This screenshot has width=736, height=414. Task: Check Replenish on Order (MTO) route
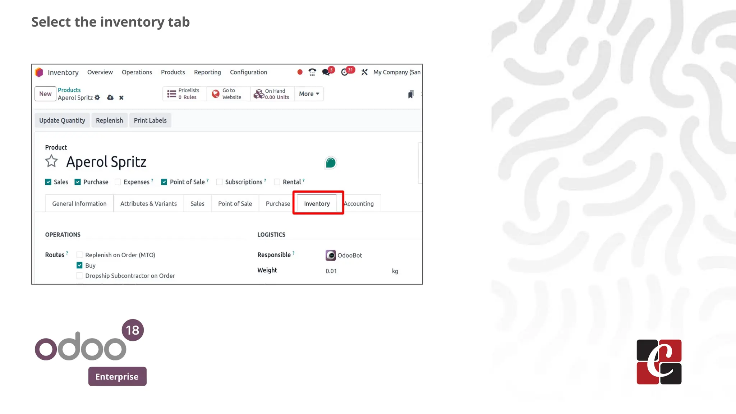coord(80,255)
